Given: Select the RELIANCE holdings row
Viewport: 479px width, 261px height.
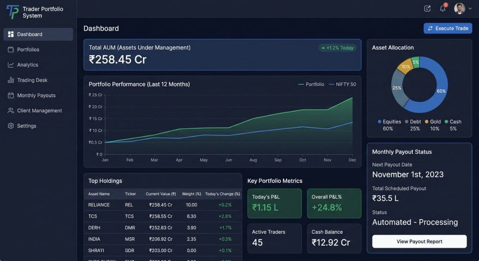Looking at the screenshot, I should (x=163, y=205).
